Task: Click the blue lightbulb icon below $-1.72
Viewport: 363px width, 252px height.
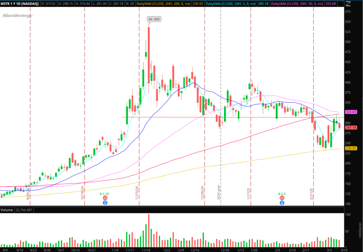Action: (105, 203)
